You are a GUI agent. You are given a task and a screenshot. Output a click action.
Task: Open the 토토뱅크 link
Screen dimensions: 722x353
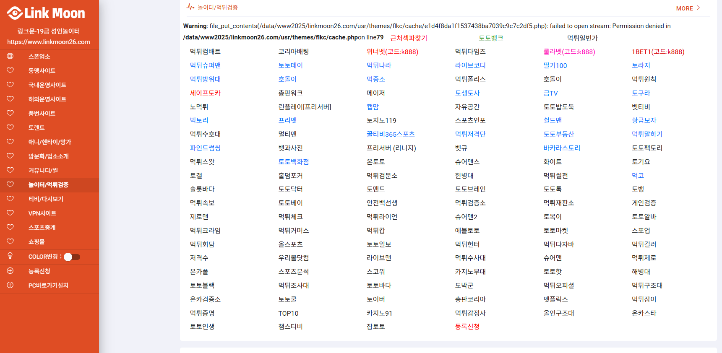[491, 38]
